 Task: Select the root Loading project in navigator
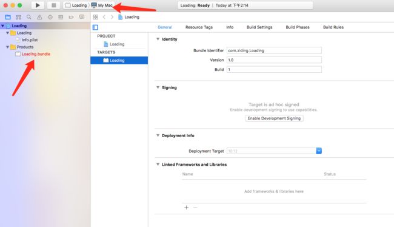[16, 25]
